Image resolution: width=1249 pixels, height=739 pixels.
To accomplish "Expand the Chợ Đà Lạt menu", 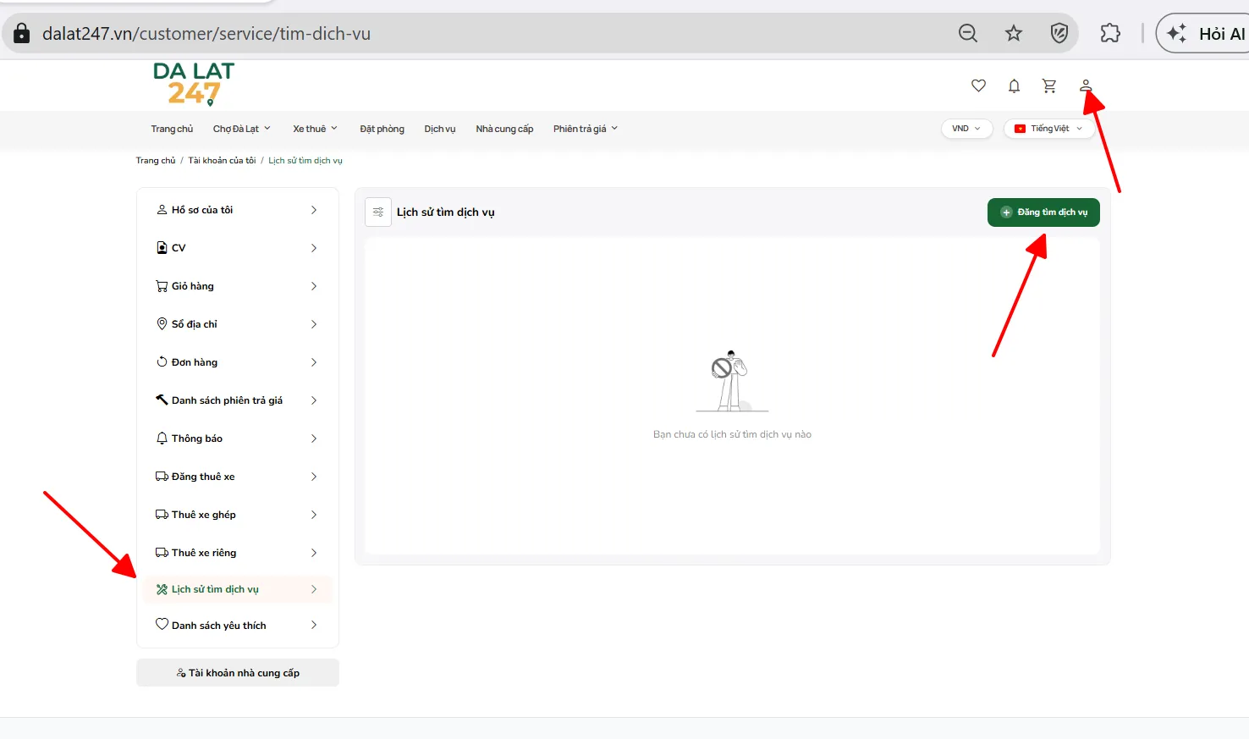I will click(242, 129).
